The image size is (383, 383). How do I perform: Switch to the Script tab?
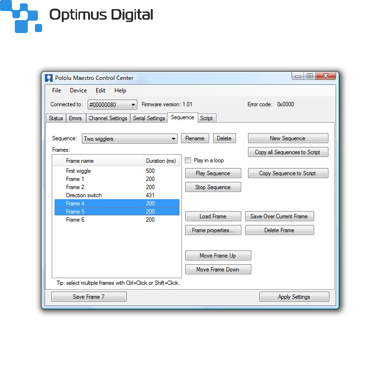point(206,118)
